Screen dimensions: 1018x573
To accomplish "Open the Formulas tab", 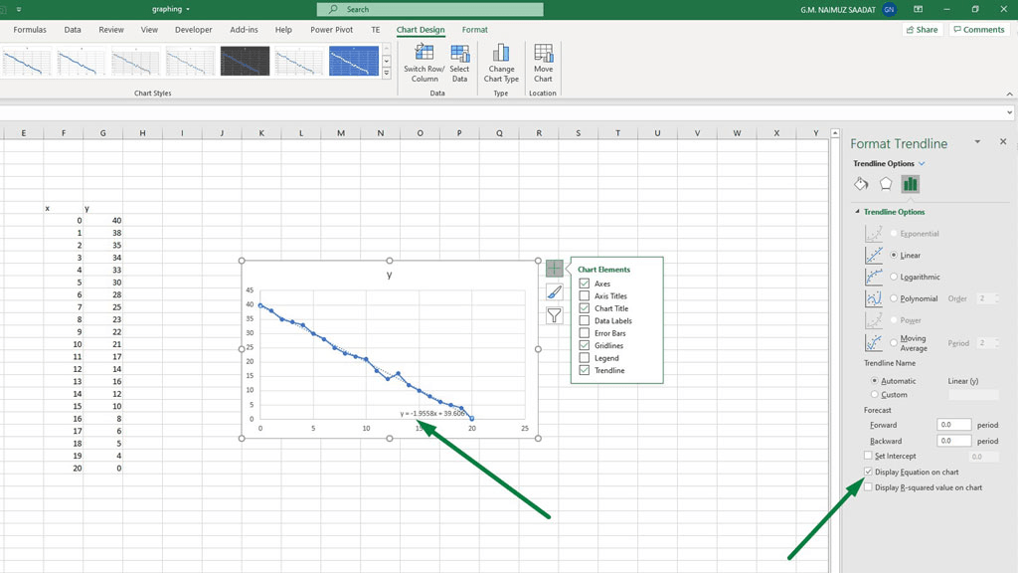I will click(30, 29).
